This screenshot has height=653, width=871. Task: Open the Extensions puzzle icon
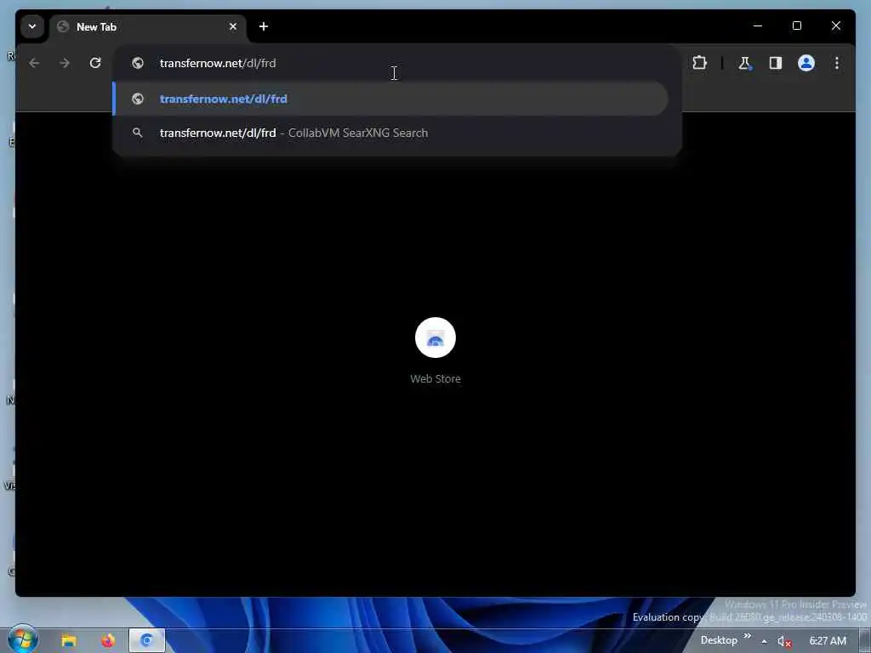coord(699,63)
